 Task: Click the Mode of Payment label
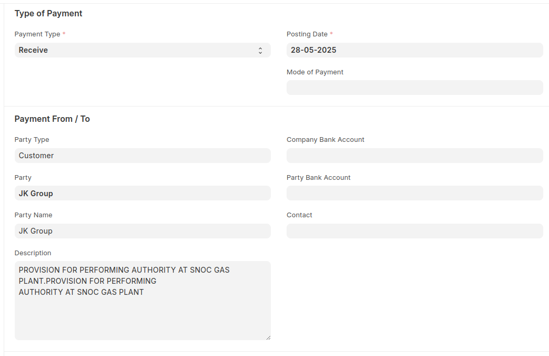tap(315, 72)
